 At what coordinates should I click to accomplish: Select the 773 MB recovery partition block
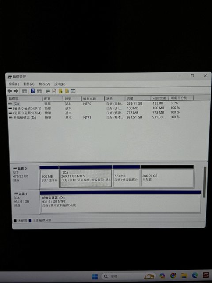126,176
